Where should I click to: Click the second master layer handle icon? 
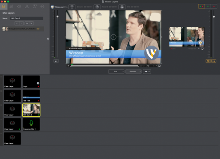1,91
